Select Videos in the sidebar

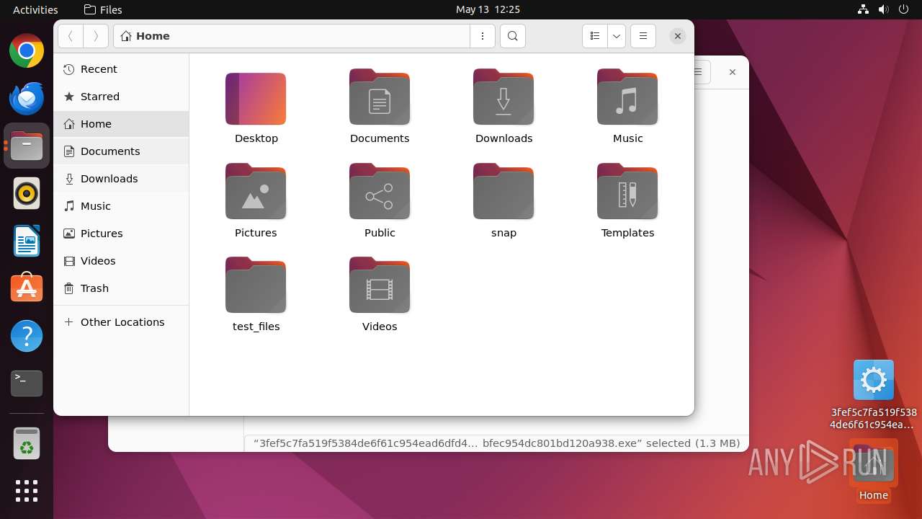(x=121, y=261)
